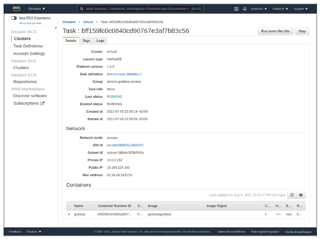320x239 pixels.
Task: Open first-run-task-definition:1 link
Action: (x=124, y=74)
